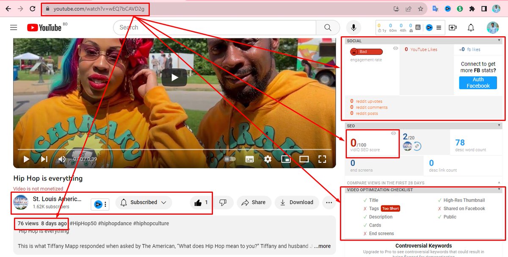The height and width of the screenshot is (257, 508).
Task: Toggle subtitles closed captions
Action: pos(250,159)
